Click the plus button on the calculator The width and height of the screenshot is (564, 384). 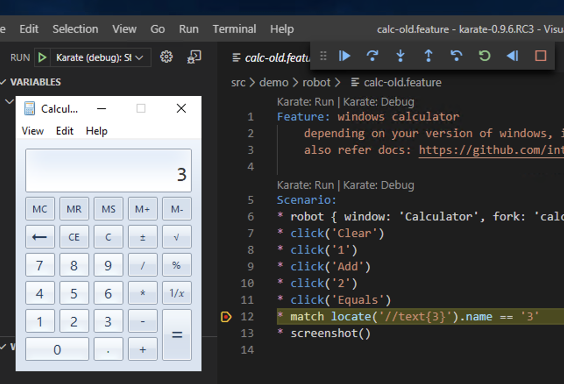pyautogui.click(x=142, y=349)
